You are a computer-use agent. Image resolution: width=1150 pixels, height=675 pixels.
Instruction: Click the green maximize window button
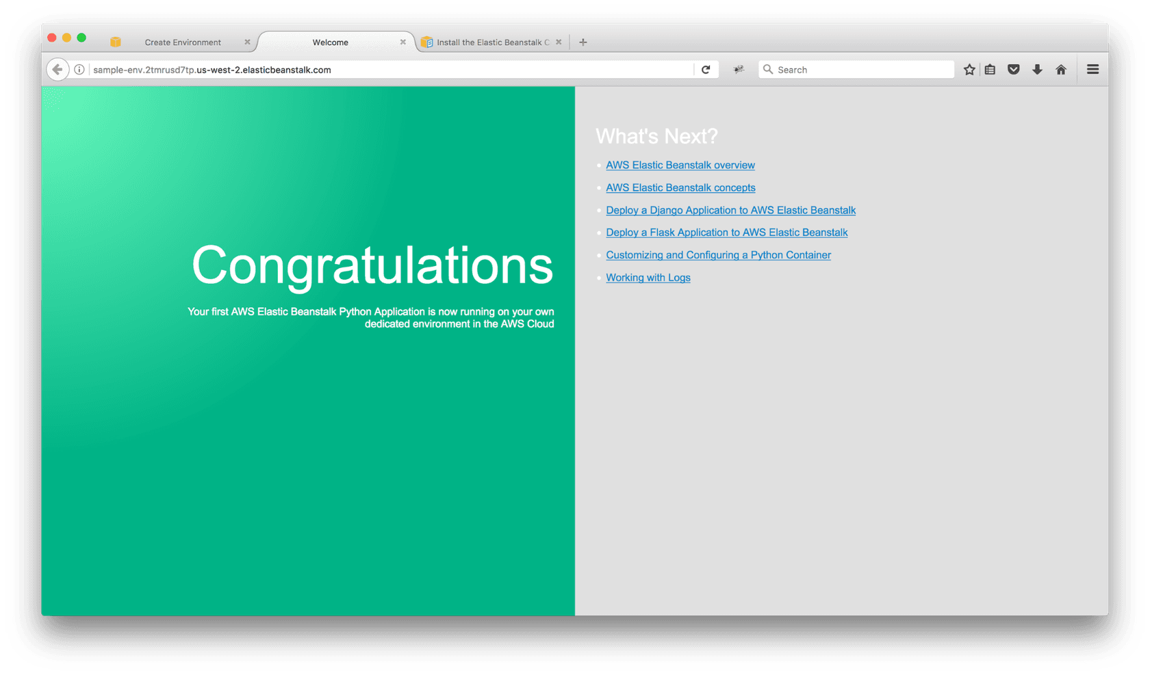(81, 38)
